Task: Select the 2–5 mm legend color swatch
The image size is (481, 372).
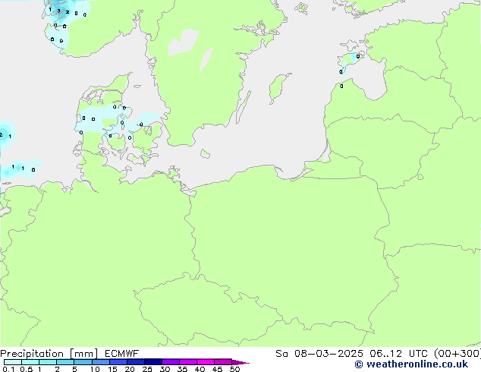Action: tap(65, 362)
